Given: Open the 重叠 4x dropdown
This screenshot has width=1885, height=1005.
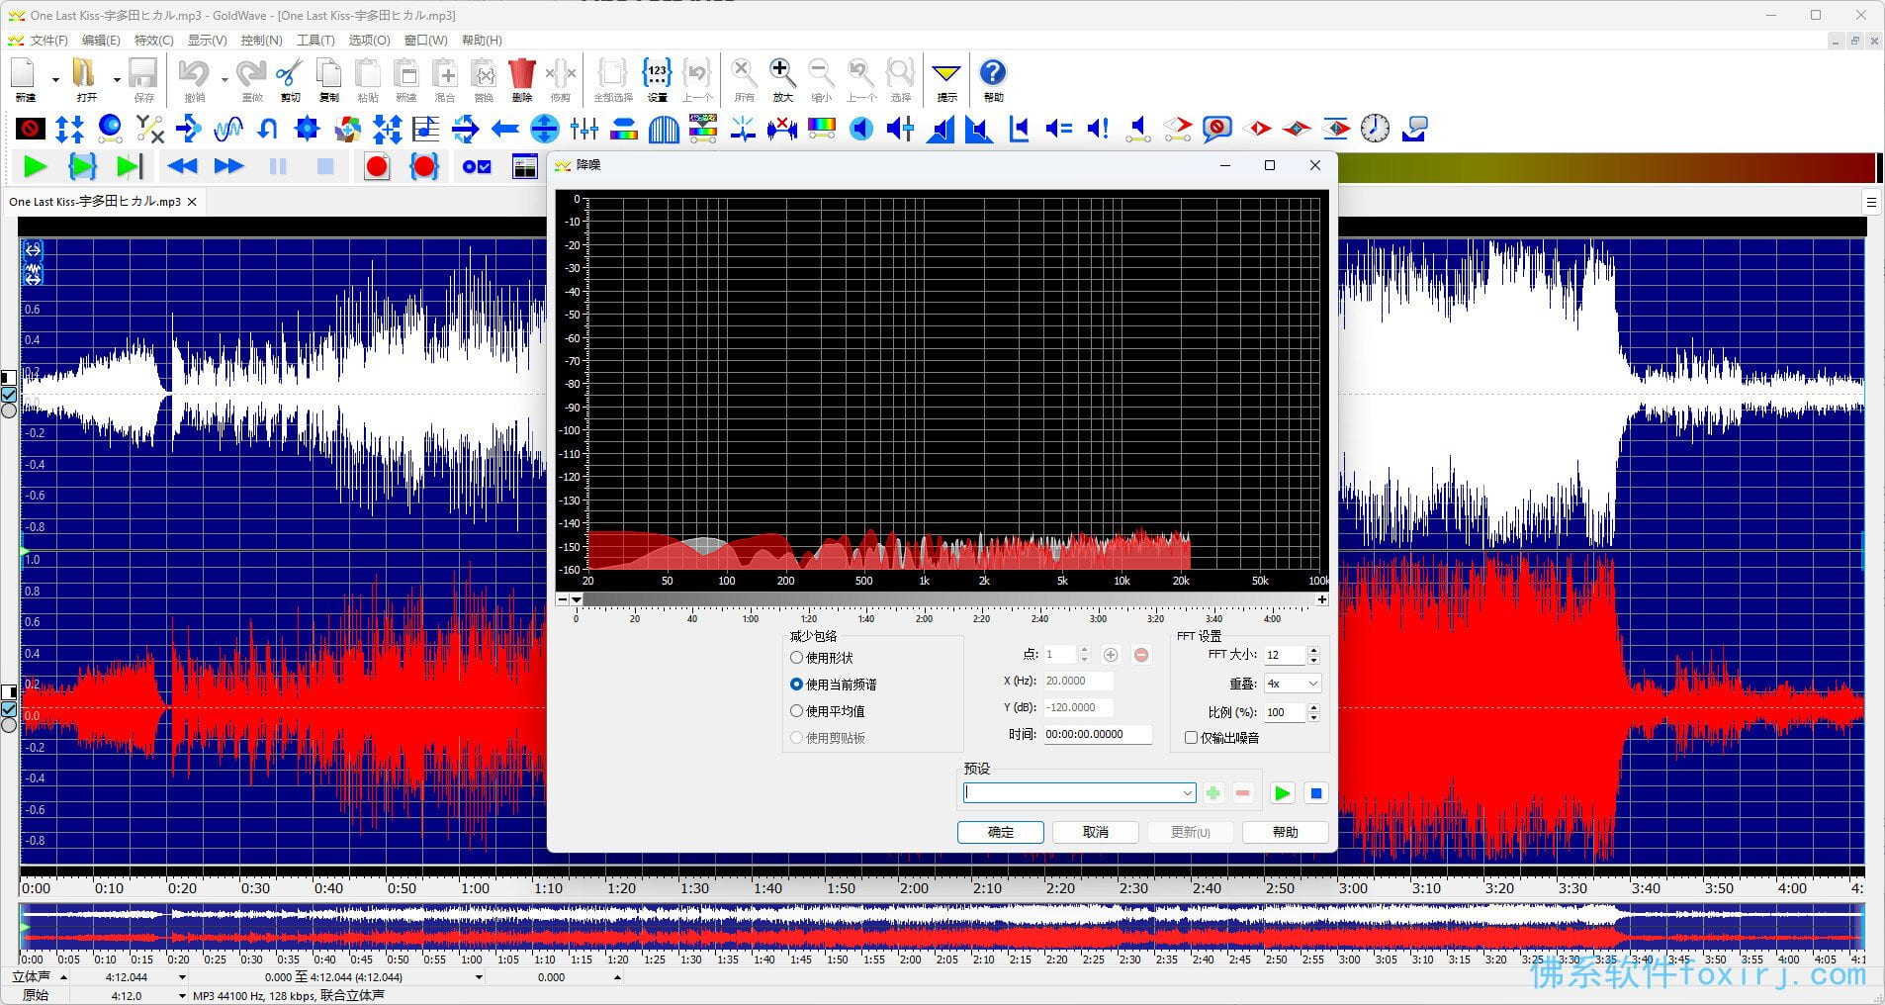Looking at the screenshot, I should click(x=1293, y=684).
